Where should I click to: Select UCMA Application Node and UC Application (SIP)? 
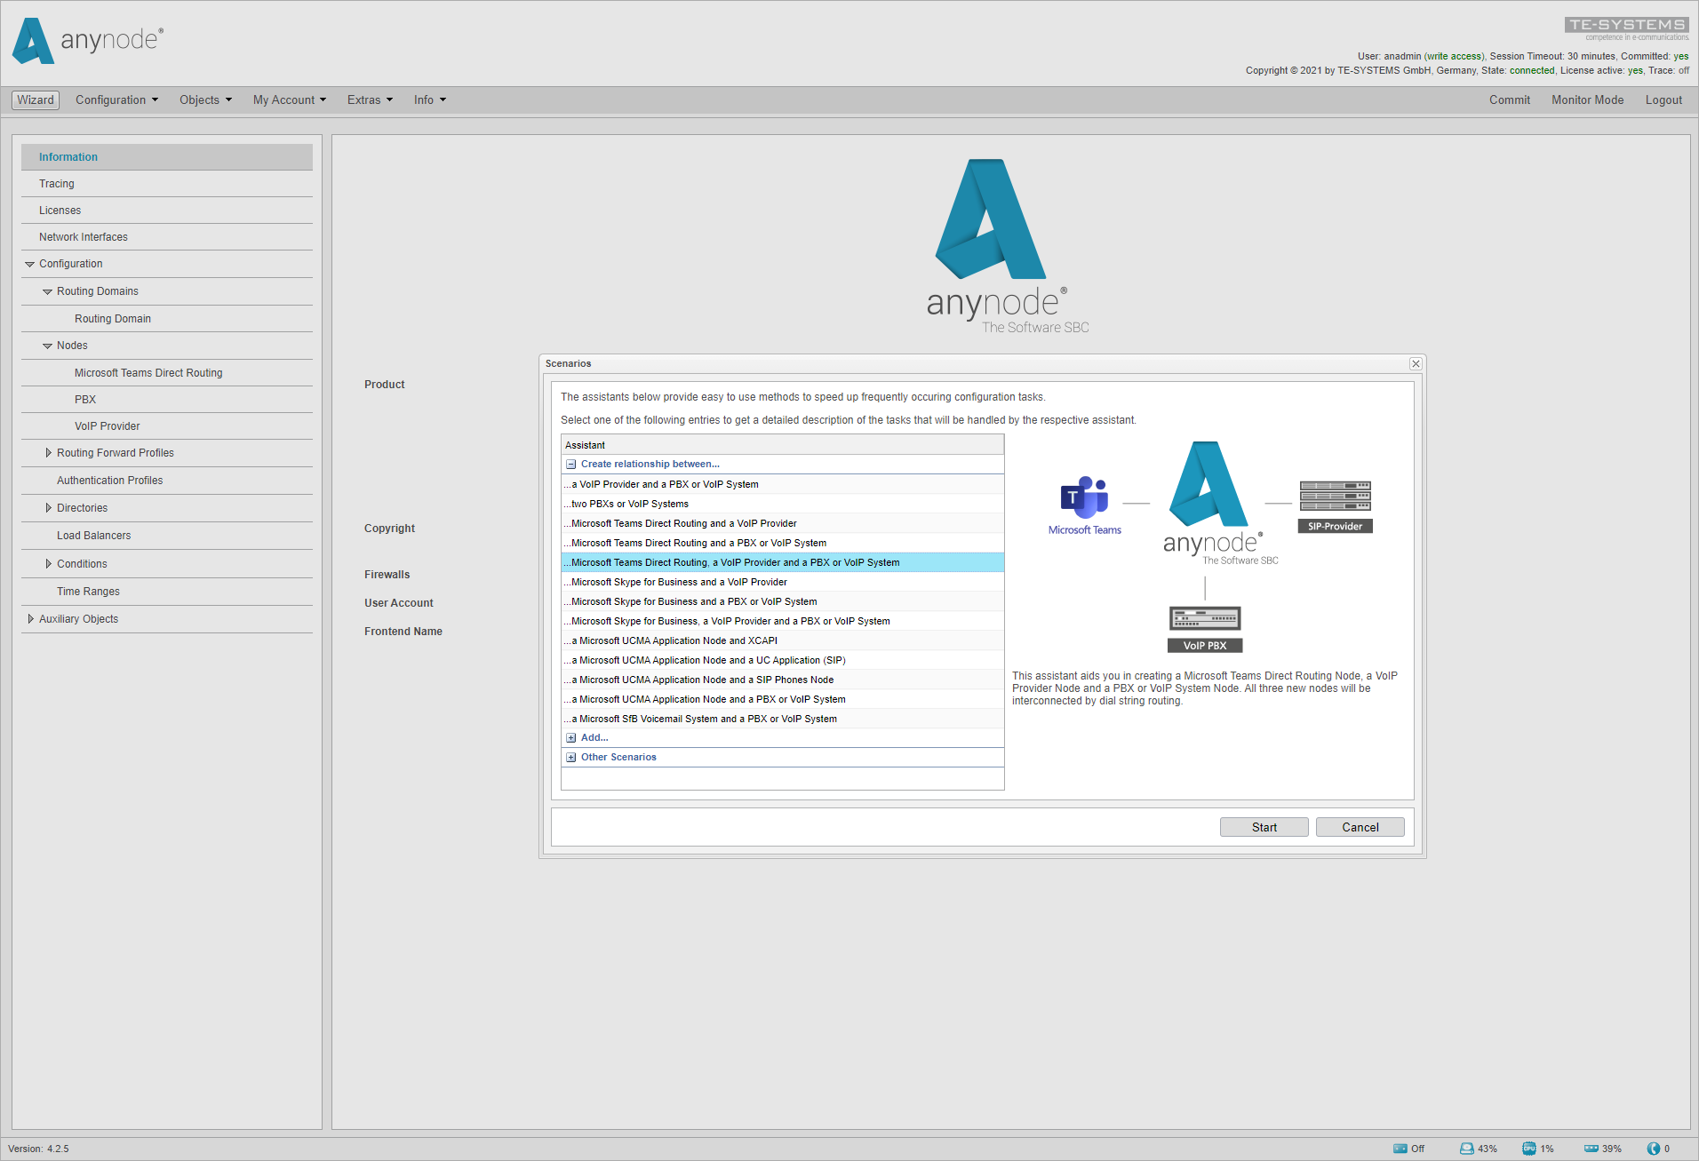click(x=783, y=660)
